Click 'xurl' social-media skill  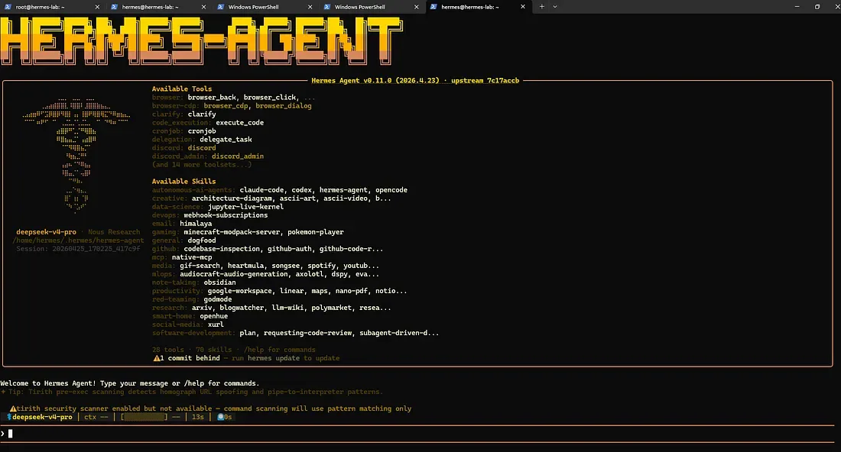(216, 324)
